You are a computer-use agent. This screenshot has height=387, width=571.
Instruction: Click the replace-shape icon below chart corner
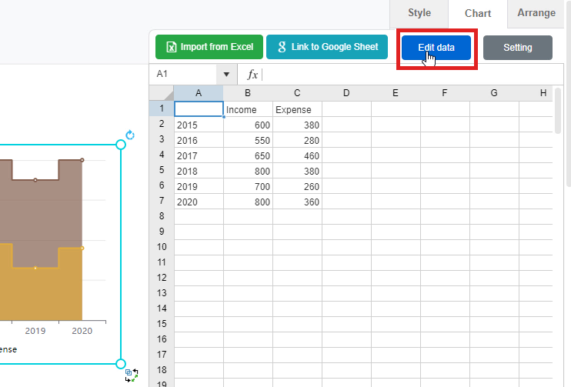tap(131, 375)
